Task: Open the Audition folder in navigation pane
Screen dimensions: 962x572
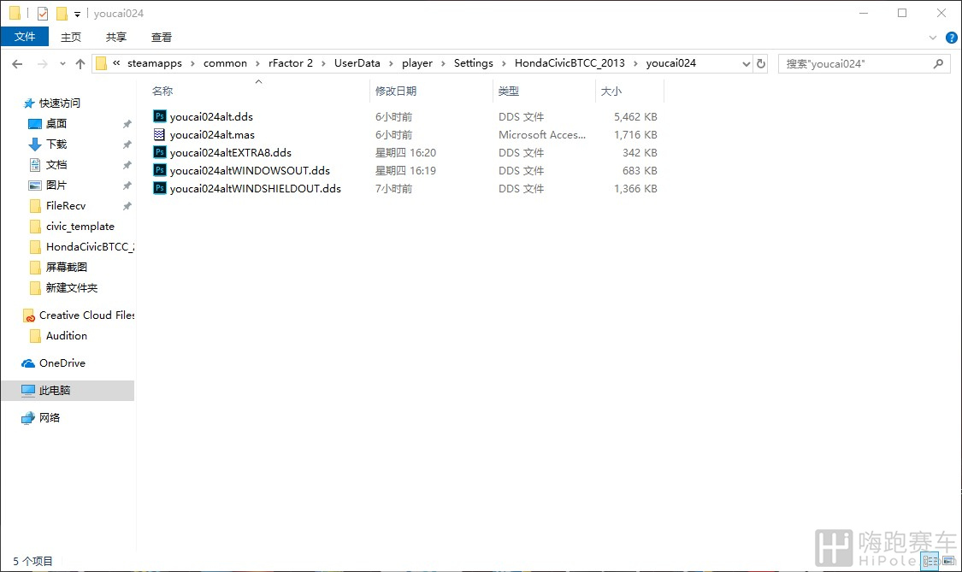Action: point(66,336)
